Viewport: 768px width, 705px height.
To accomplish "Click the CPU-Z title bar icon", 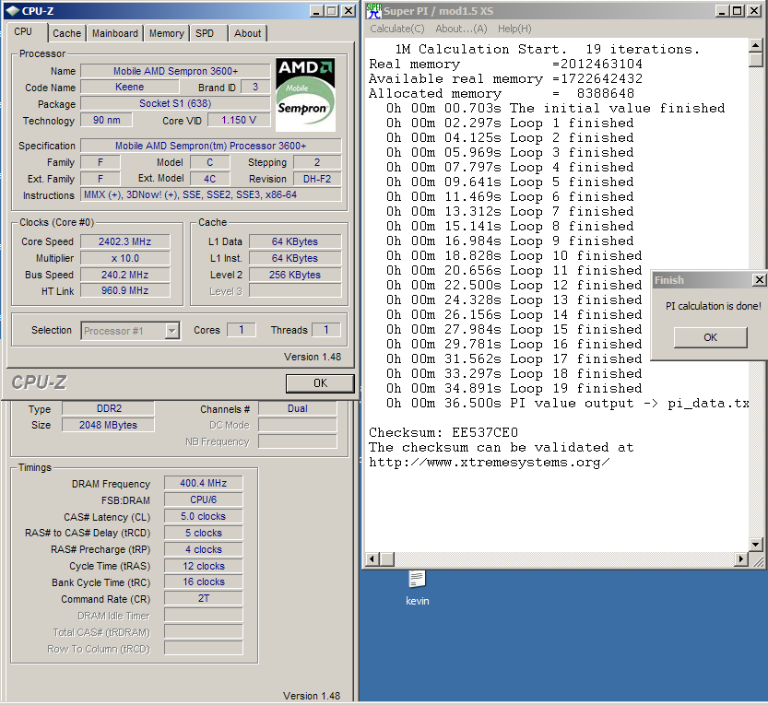I will (12, 11).
